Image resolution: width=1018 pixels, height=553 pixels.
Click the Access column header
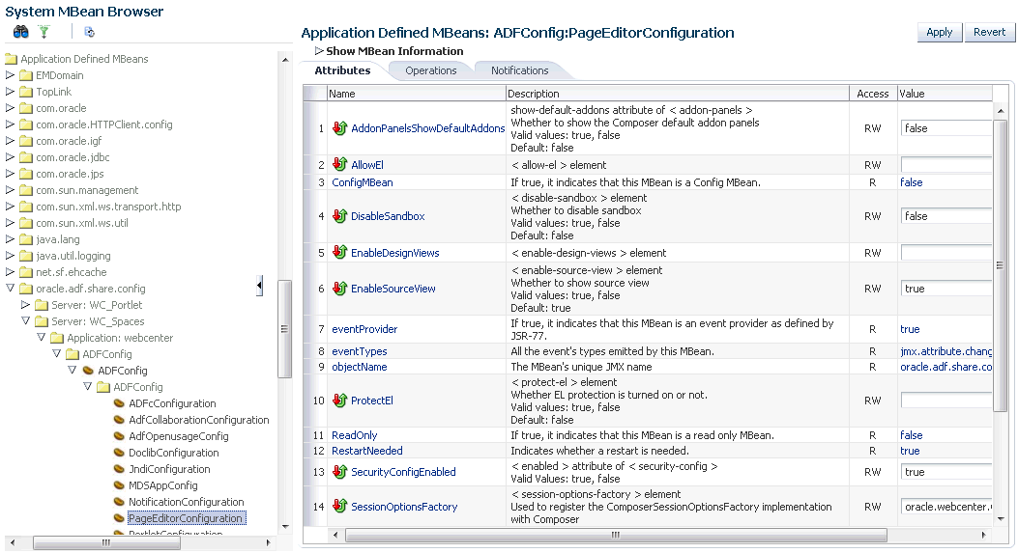pyautogui.click(x=873, y=94)
